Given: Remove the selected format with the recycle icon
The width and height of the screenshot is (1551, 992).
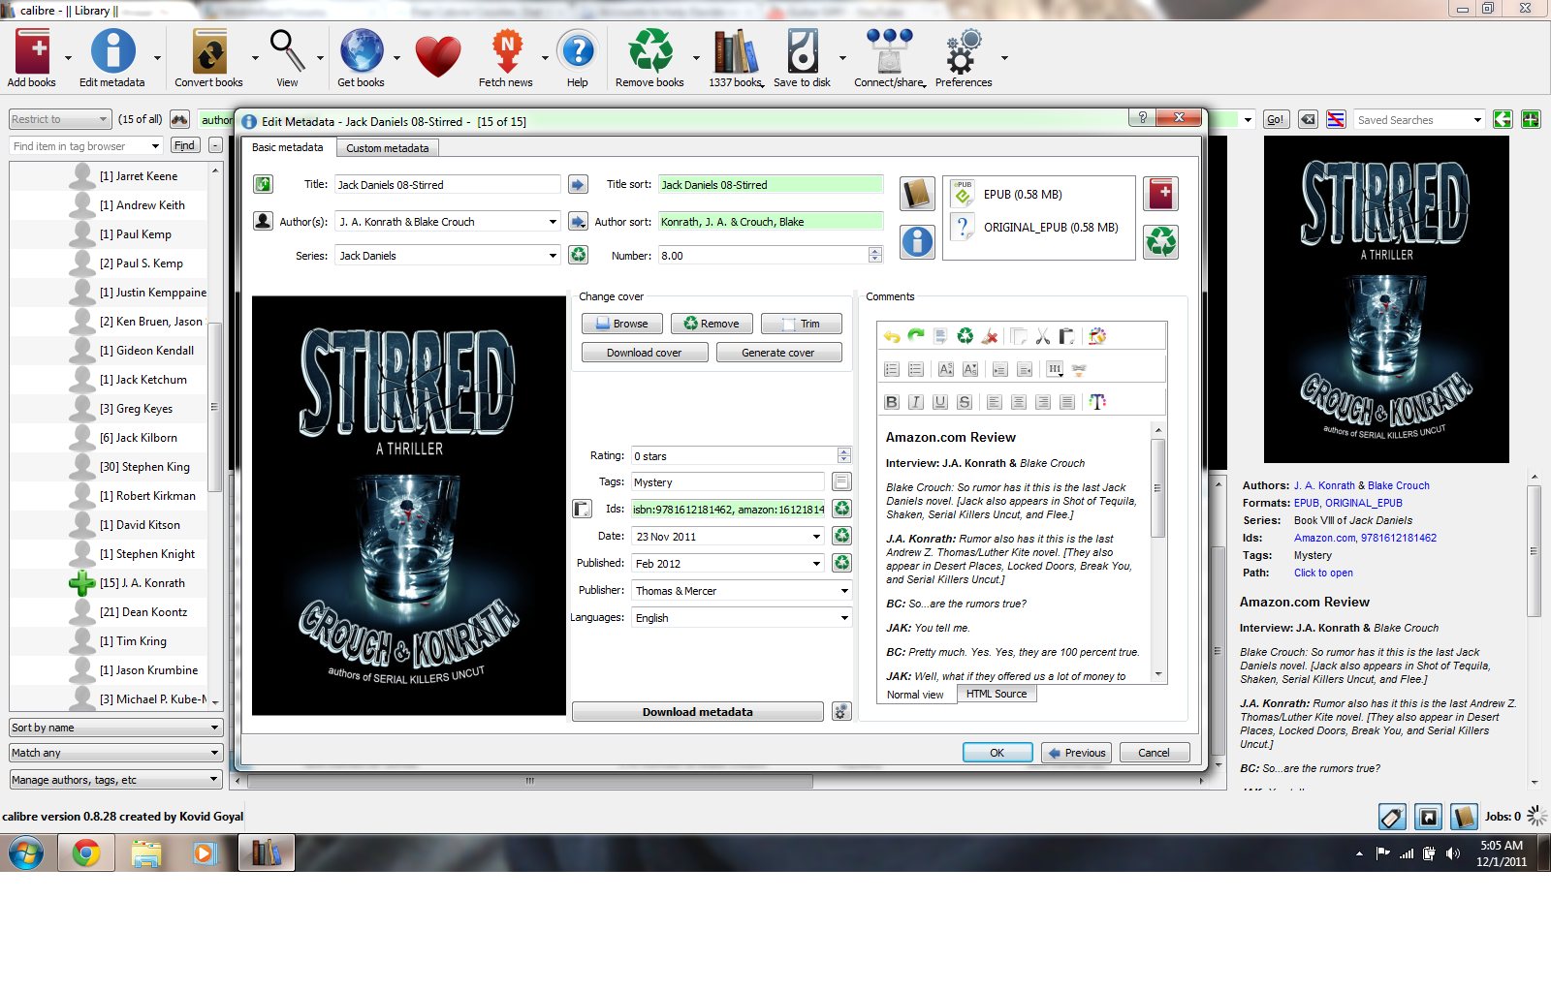Looking at the screenshot, I should click(x=1160, y=241).
